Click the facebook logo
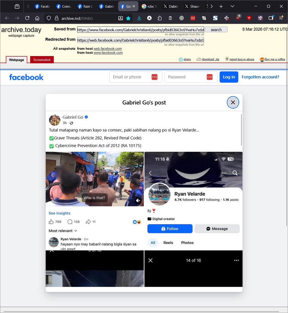The width and height of the screenshot is (288, 313). tap(26, 77)
